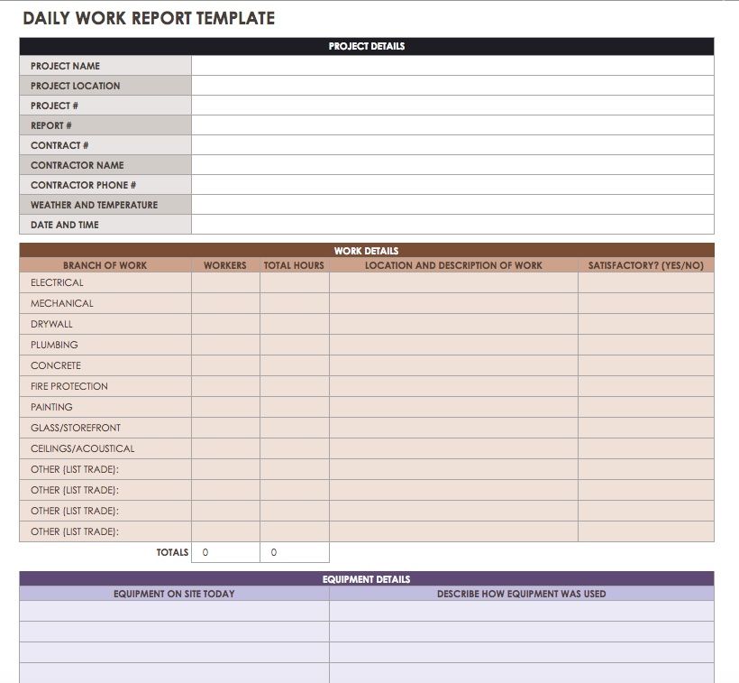The image size is (739, 683).
Task: Select the WEATHER AND TEMPERATURE label
Action: (95, 205)
